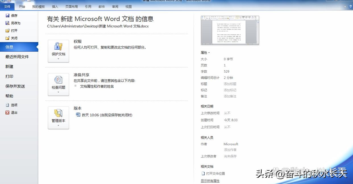Screen dimensions: 353x184
Task: Click 添加标题 to add a title
Action: (230, 84)
